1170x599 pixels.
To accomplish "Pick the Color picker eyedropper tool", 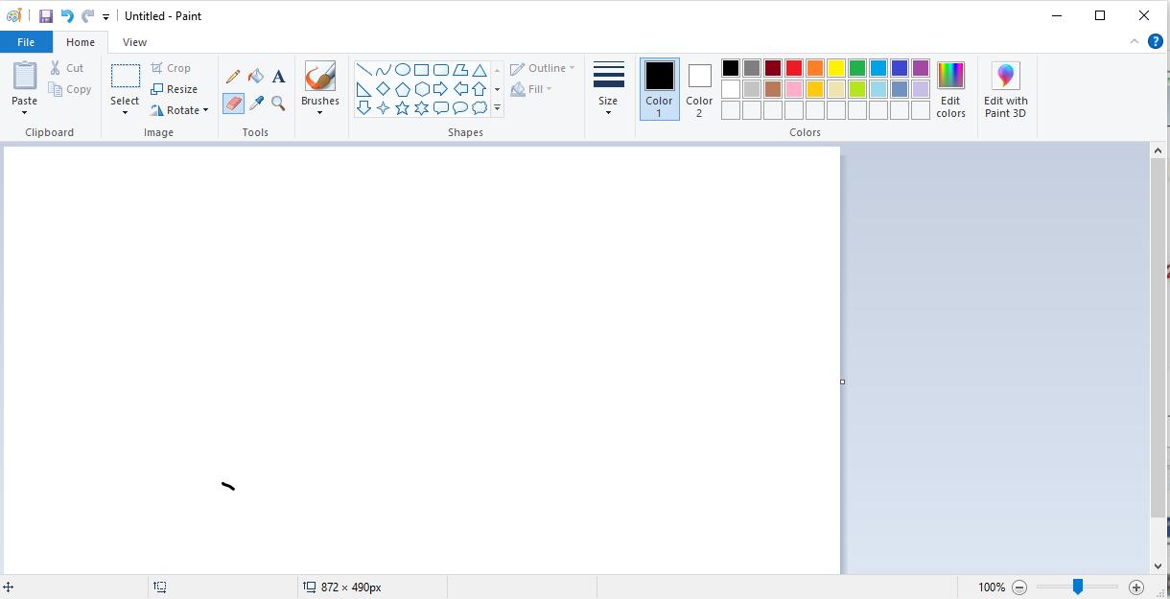I will point(256,104).
